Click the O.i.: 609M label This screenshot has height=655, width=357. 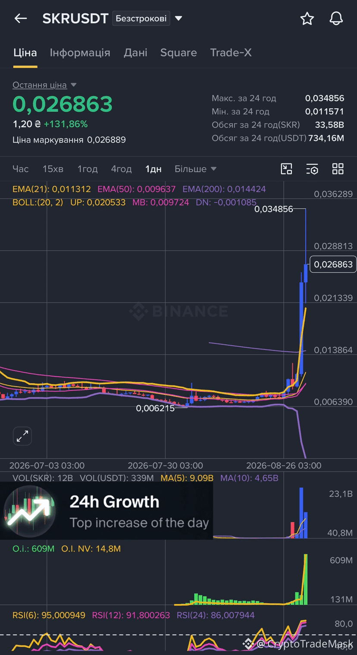click(34, 549)
